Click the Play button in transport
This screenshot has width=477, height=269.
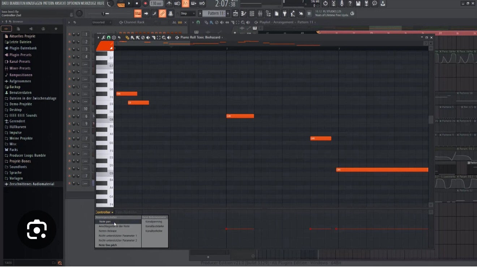(129, 4)
